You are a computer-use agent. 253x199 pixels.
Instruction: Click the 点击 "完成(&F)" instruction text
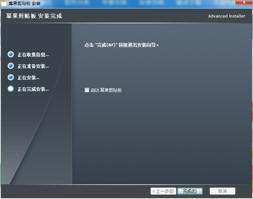(121, 45)
